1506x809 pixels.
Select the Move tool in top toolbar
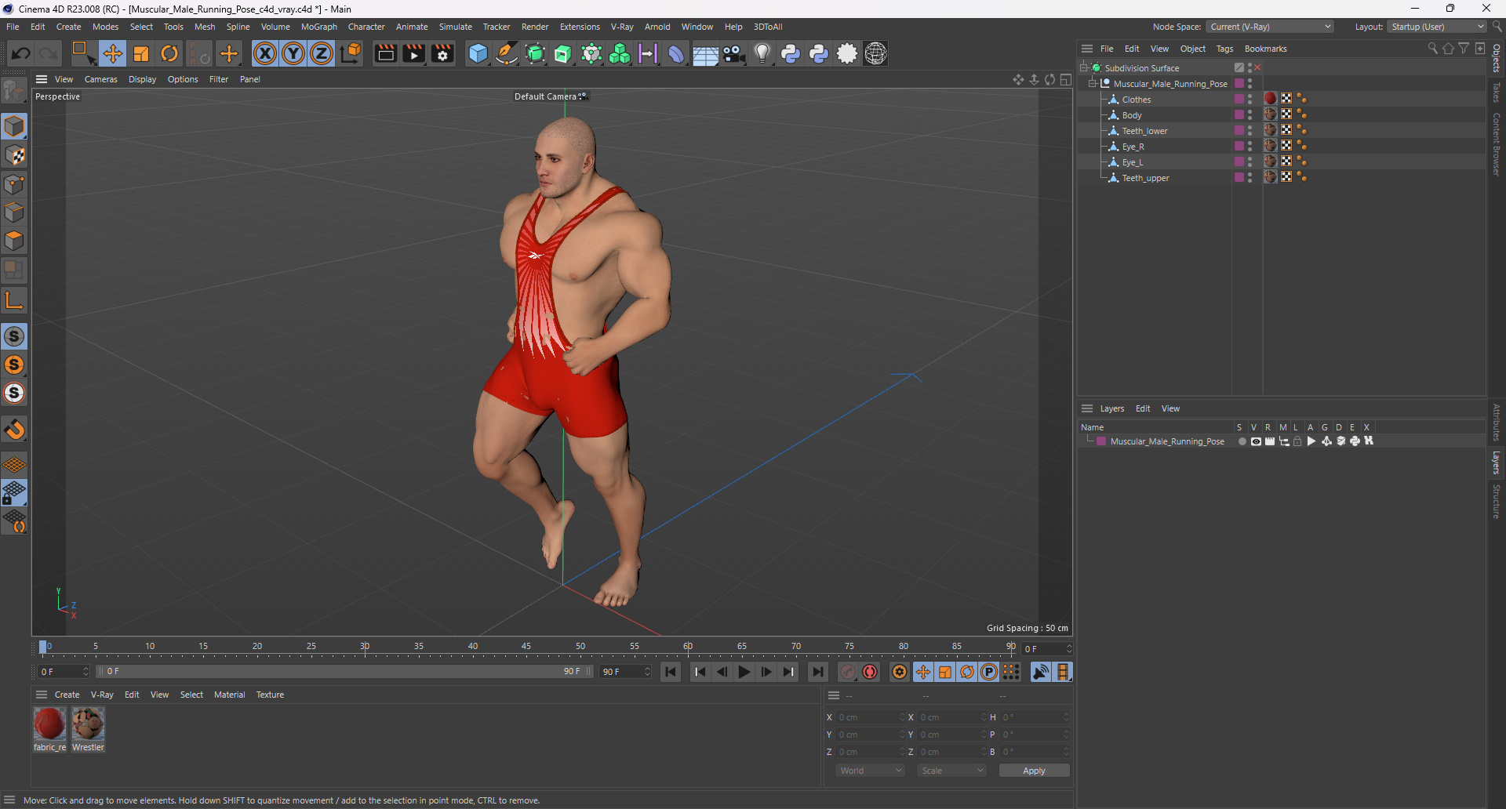click(x=112, y=53)
